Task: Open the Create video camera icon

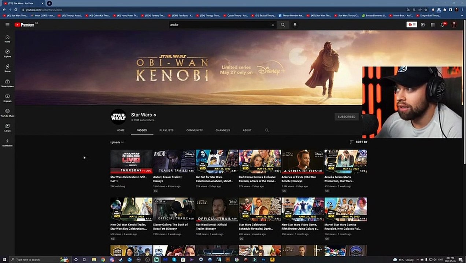Action: [423, 24]
